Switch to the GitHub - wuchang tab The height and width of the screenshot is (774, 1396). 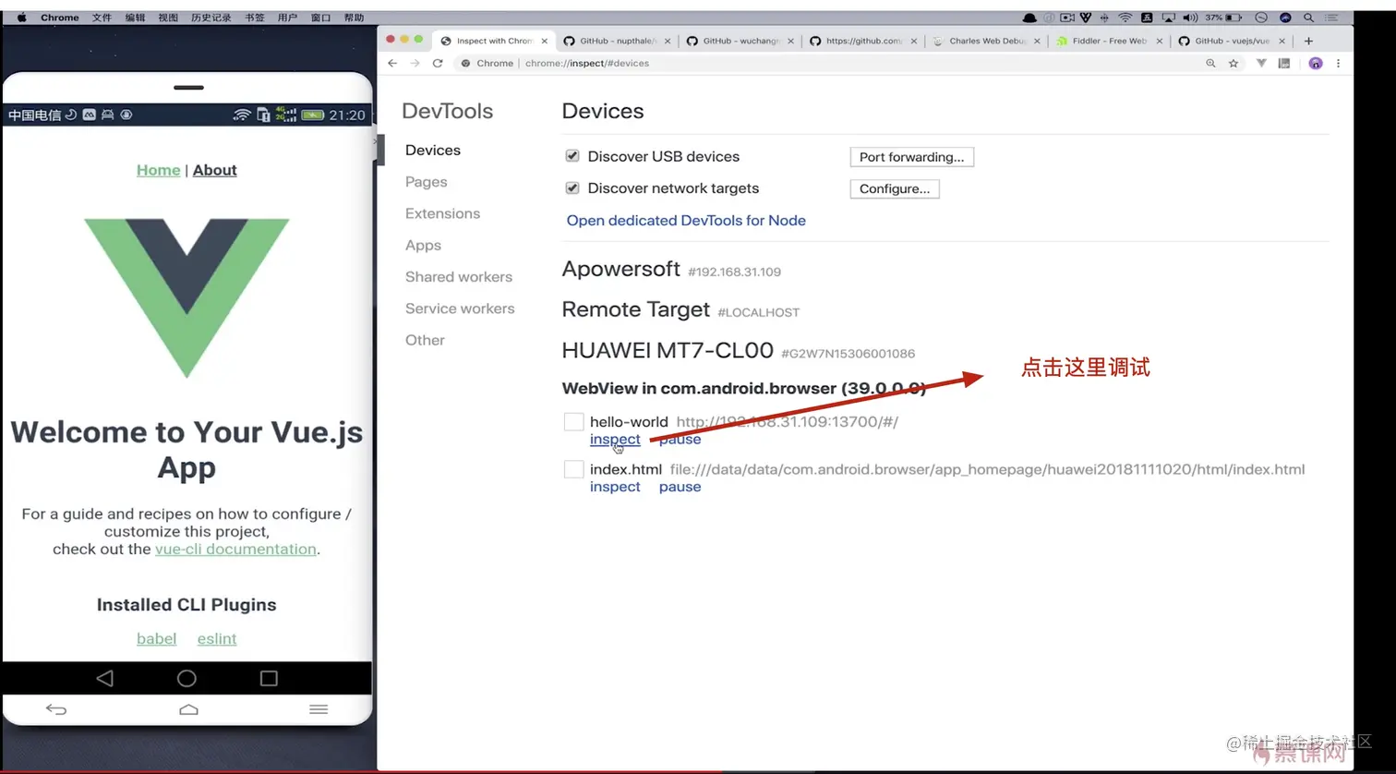click(x=740, y=41)
